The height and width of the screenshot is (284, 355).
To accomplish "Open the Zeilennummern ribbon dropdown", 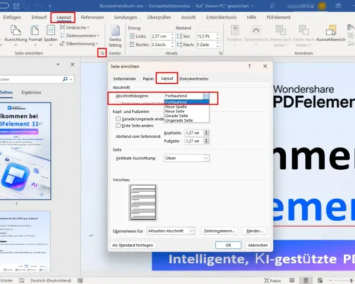I will 80,35.
